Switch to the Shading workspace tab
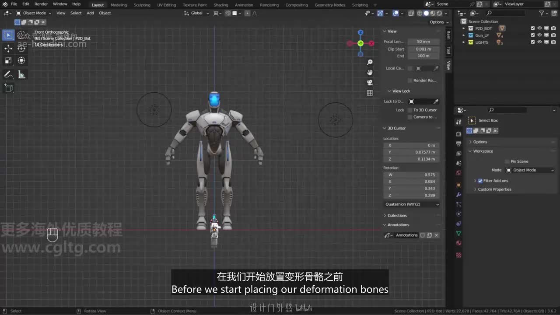The width and height of the screenshot is (560, 315). (221, 5)
